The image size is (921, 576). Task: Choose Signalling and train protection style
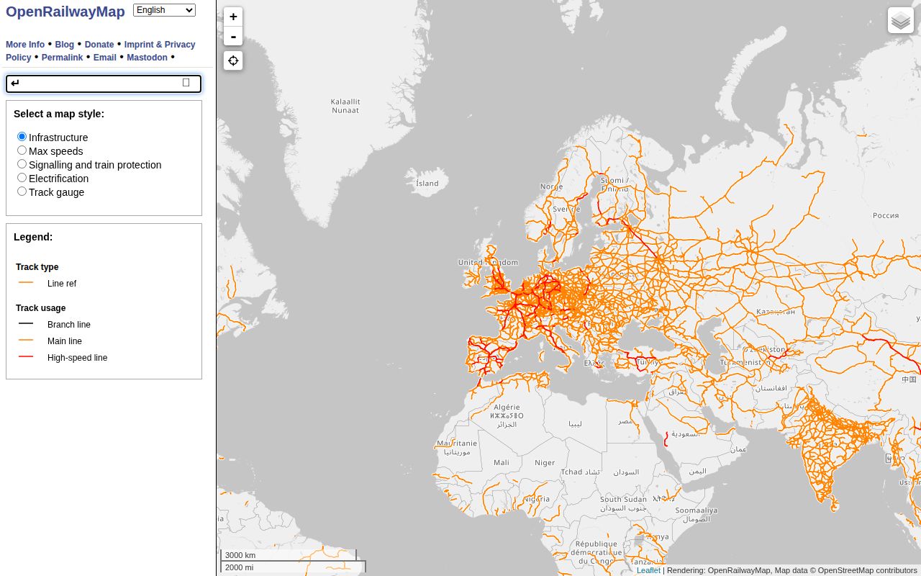[22, 163]
